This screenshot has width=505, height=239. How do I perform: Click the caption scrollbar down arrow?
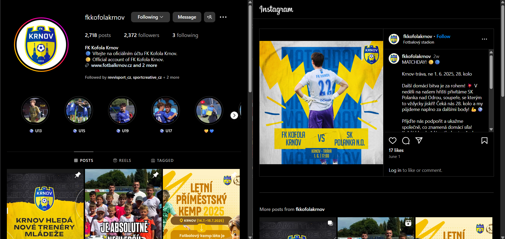click(x=491, y=129)
